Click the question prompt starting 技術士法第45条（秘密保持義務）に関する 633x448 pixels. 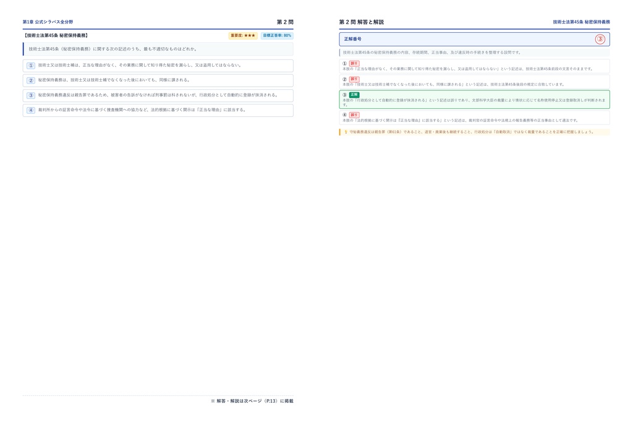pos(113,49)
